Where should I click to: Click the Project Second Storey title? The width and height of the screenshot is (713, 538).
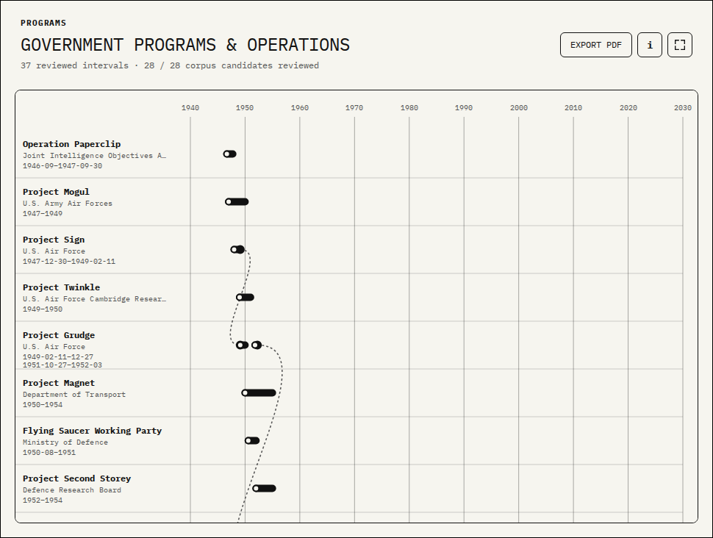coord(77,478)
